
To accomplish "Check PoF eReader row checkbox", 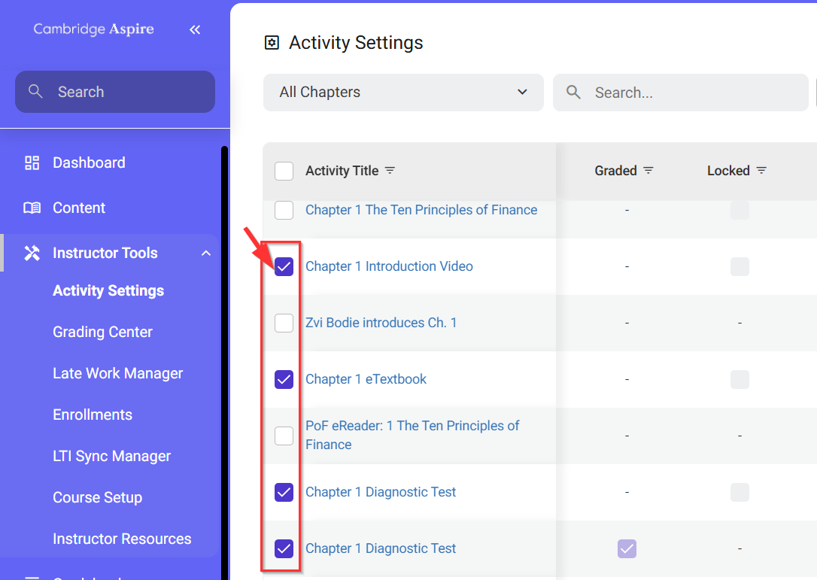I will tap(284, 436).
